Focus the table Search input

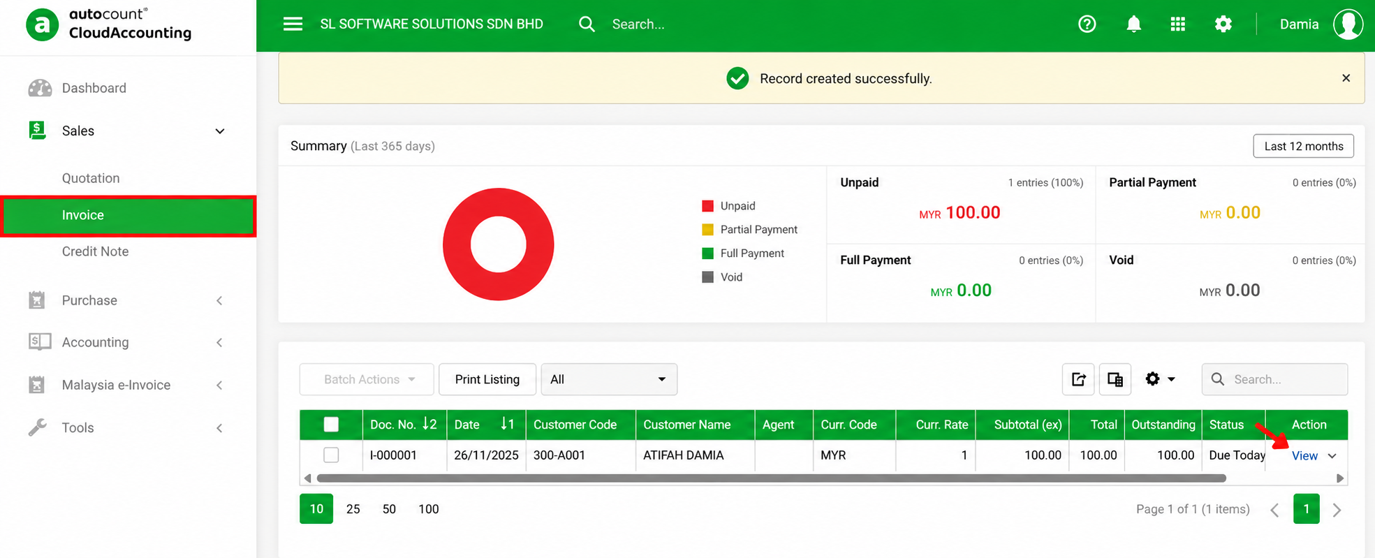[1274, 379]
